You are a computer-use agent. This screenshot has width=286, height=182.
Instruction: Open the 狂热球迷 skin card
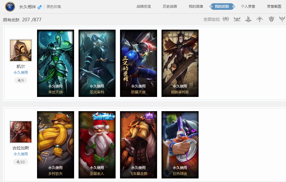[x=180, y=145]
